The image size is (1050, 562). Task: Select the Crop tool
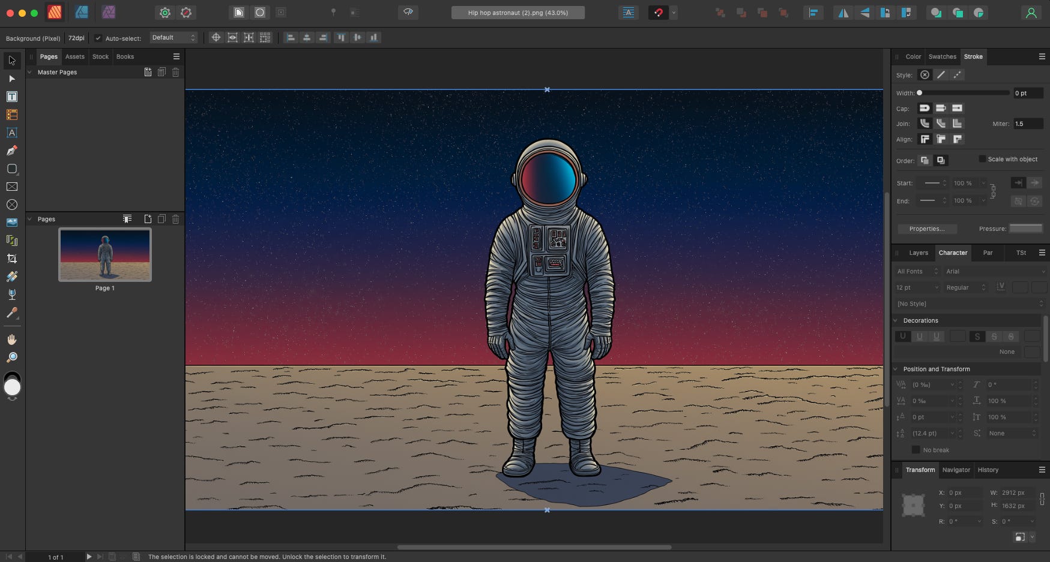coord(12,259)
